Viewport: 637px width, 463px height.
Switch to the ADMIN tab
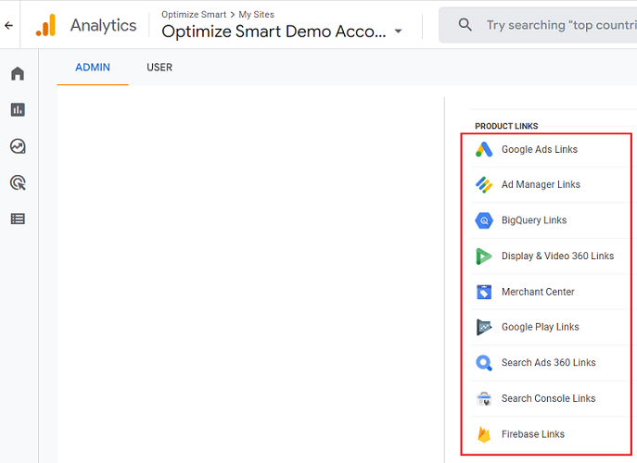click(x=93, y=68)
